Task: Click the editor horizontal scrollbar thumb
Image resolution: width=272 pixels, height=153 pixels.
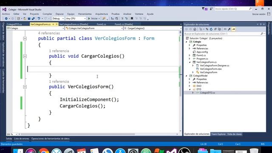Action: pyautogui.click(x=77, y=134)
